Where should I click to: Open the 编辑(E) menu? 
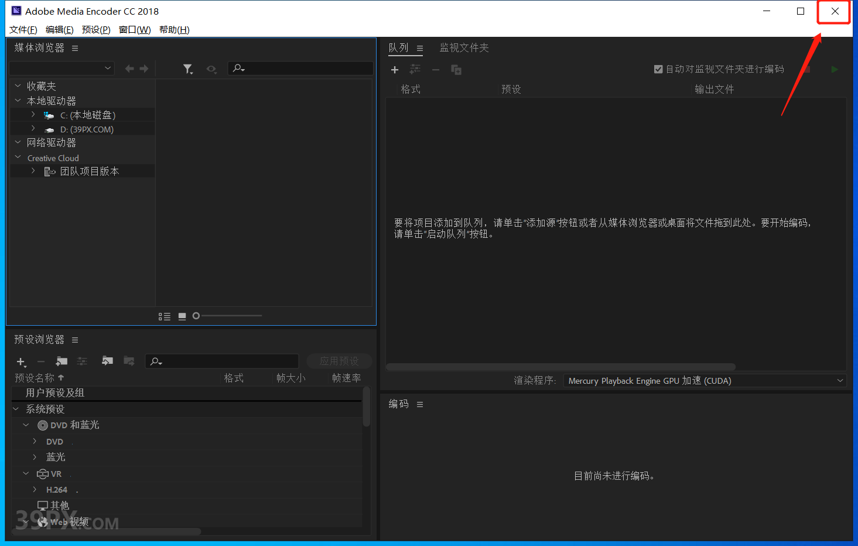click(x=60, y=30)
